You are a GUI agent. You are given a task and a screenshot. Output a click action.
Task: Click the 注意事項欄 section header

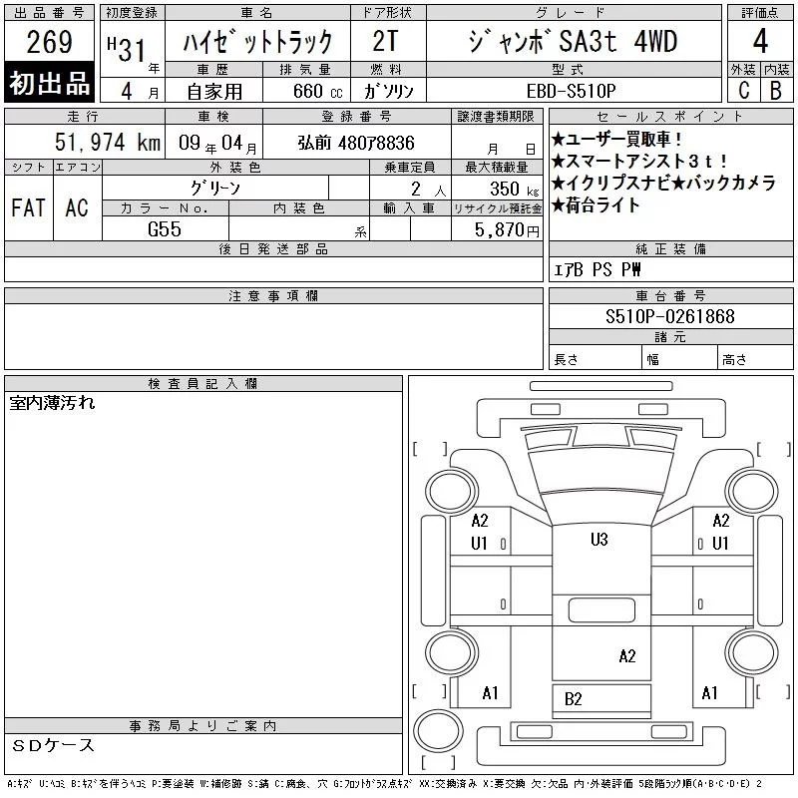(x=273, y=295)
